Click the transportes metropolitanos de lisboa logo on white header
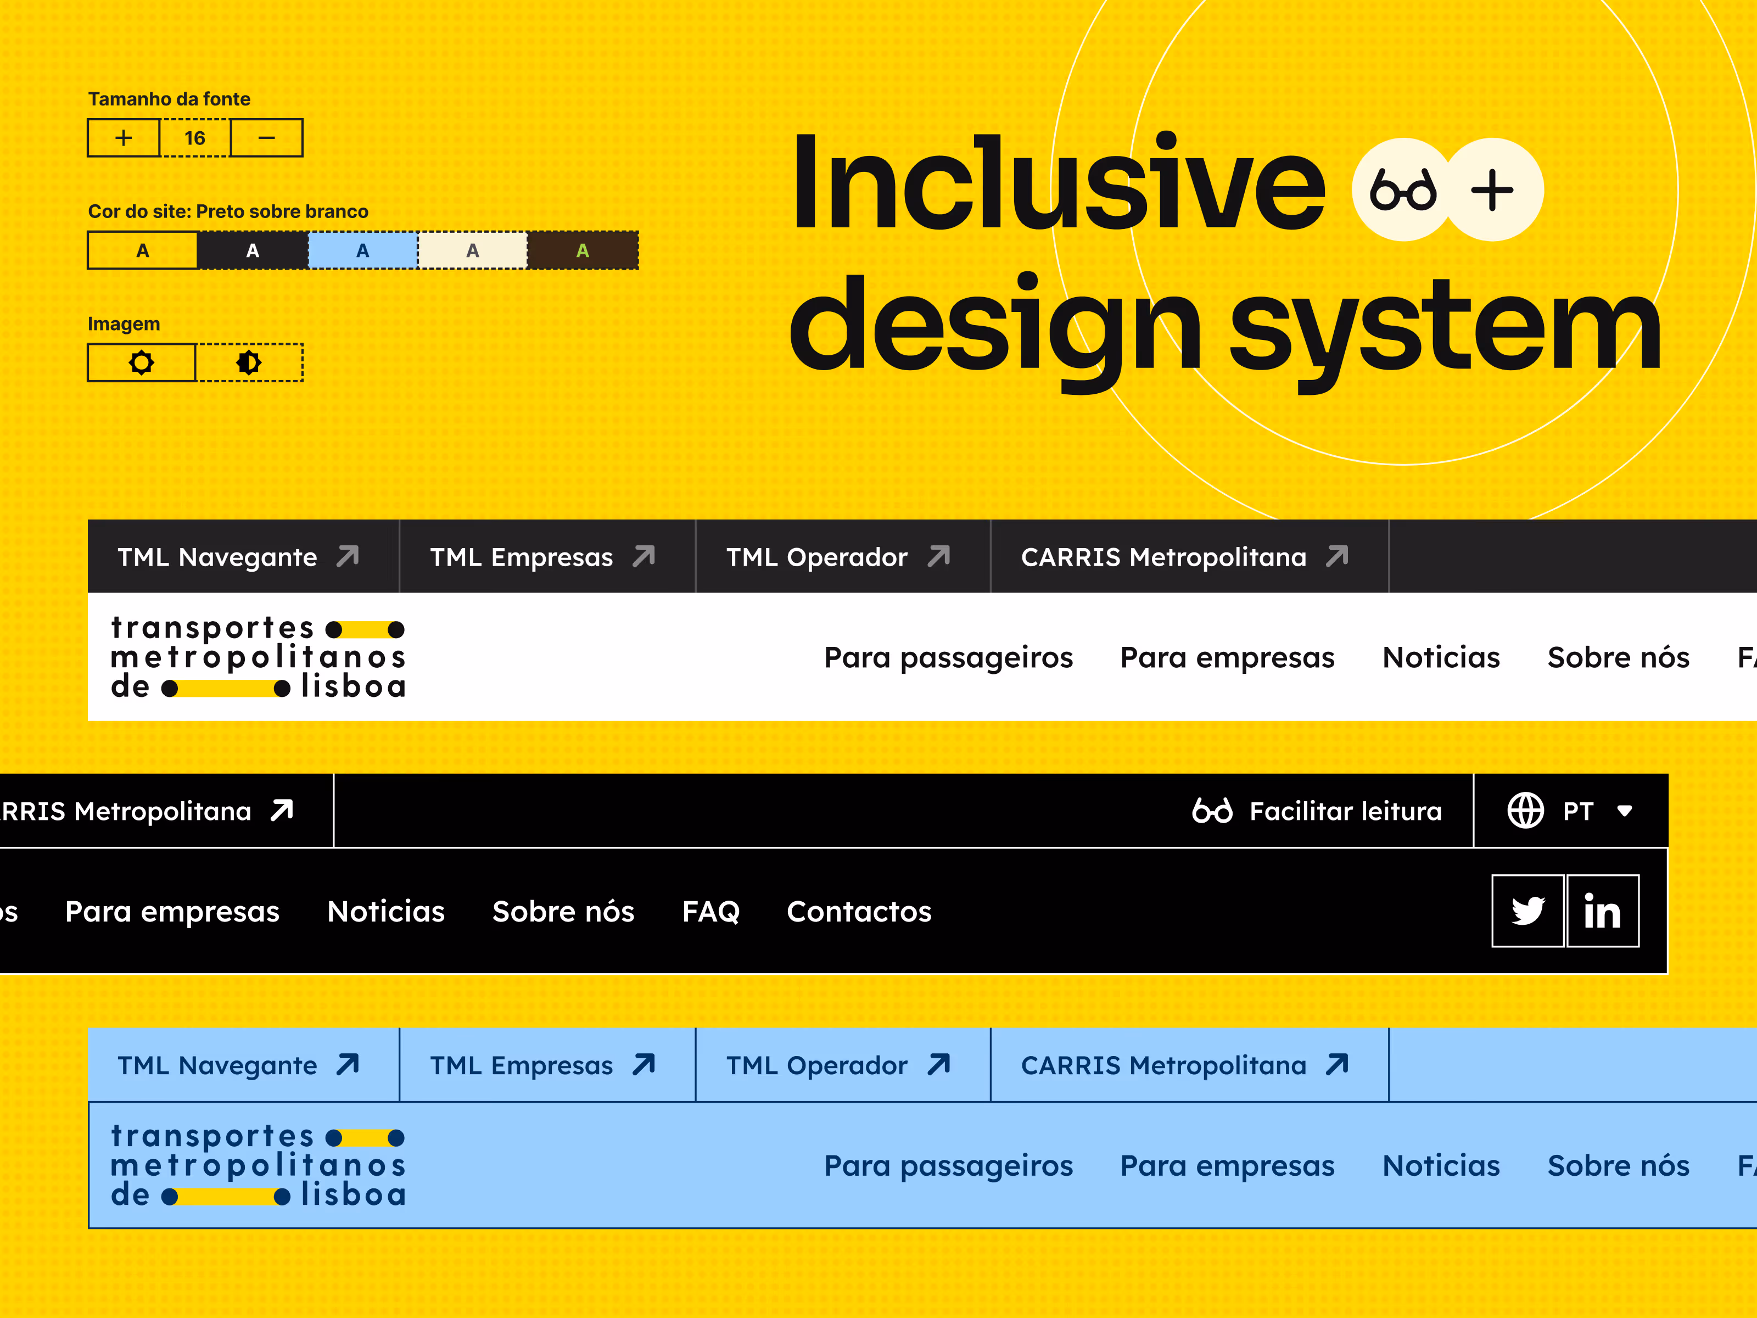Screen dimensions: 1757x1318 (x=258, y=657)
